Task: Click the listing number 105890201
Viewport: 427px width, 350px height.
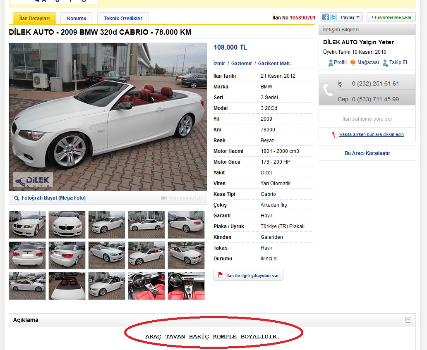Action: (x=302, y=18)
